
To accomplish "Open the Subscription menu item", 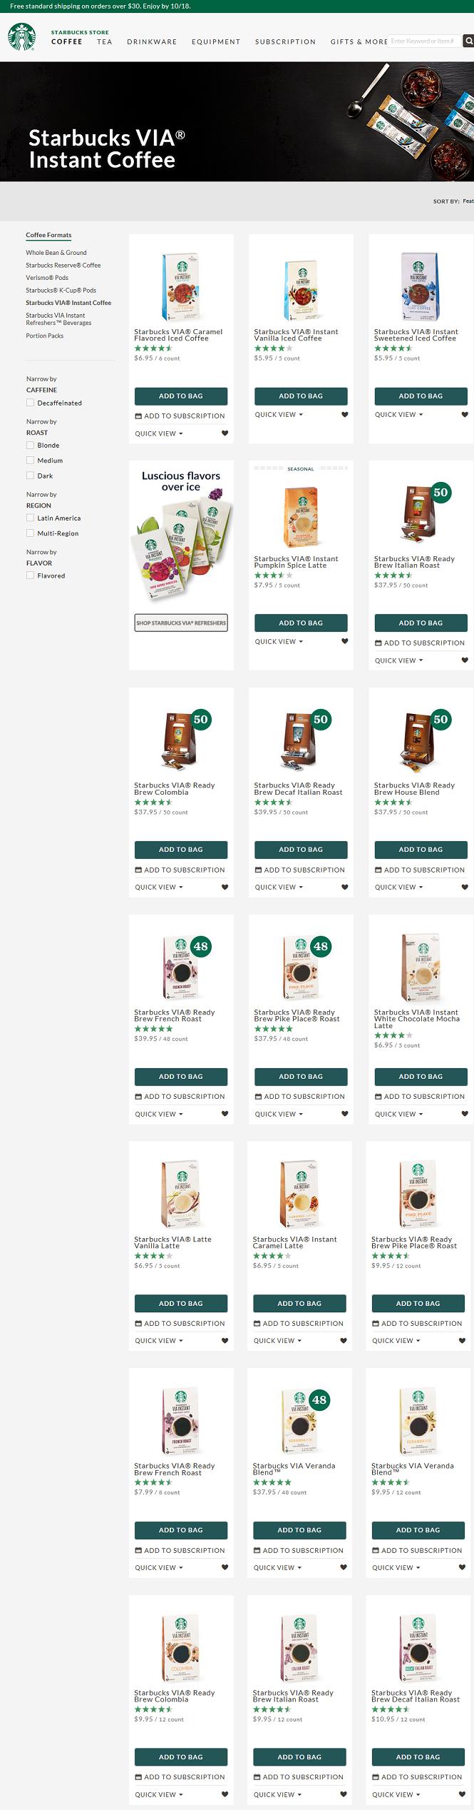I will pyautogui.click(x=285, y=42).
